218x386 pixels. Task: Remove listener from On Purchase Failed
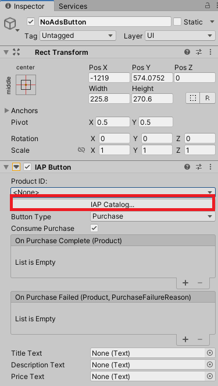click(x=200, y=339)
